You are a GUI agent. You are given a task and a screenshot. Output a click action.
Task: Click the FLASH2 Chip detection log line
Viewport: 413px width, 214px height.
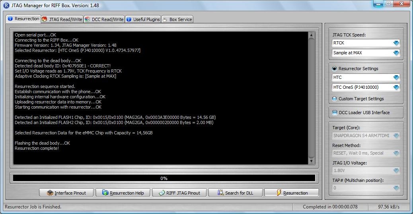point(114,122)
